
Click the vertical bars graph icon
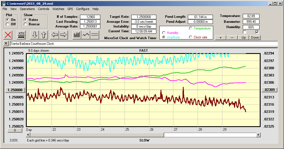[x=77, y=35]
